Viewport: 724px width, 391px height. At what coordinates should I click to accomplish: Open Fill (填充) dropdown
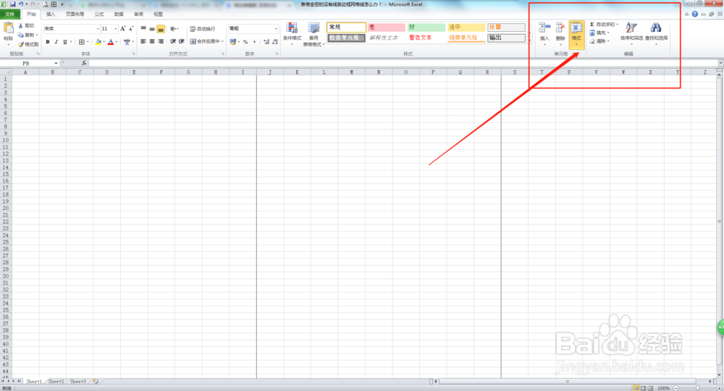point(599,33)
